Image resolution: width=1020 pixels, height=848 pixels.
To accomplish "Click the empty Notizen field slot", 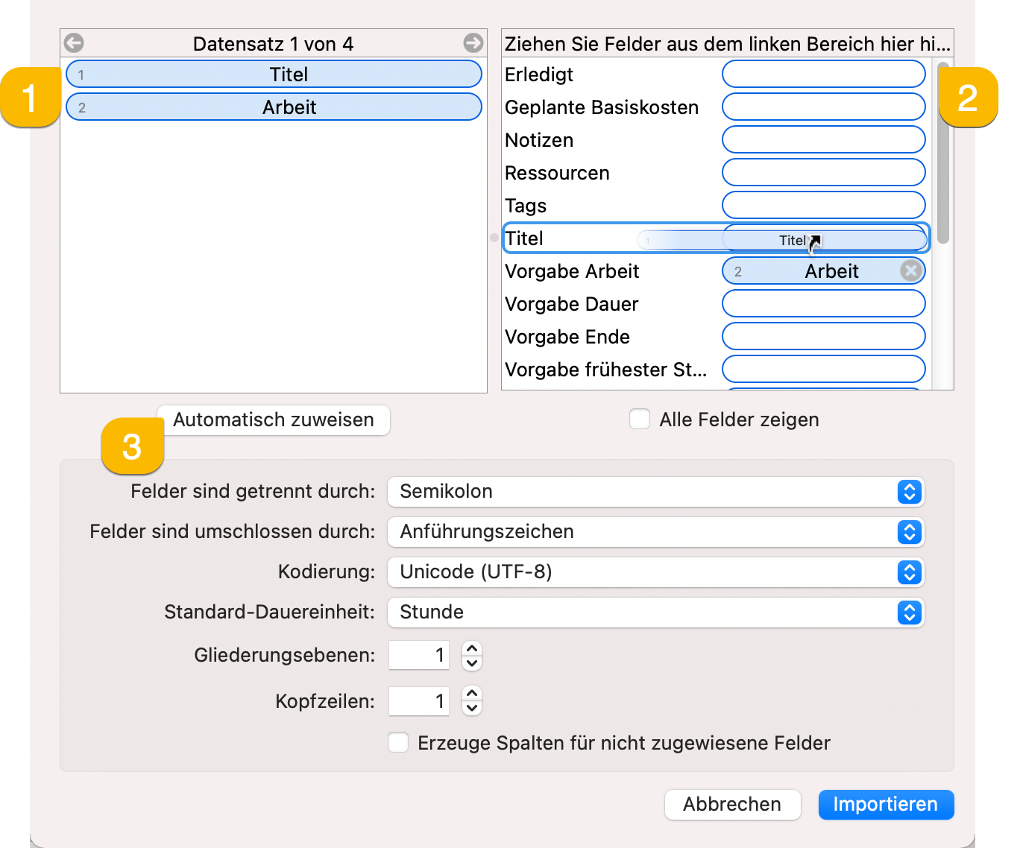I will click(823, 139).
